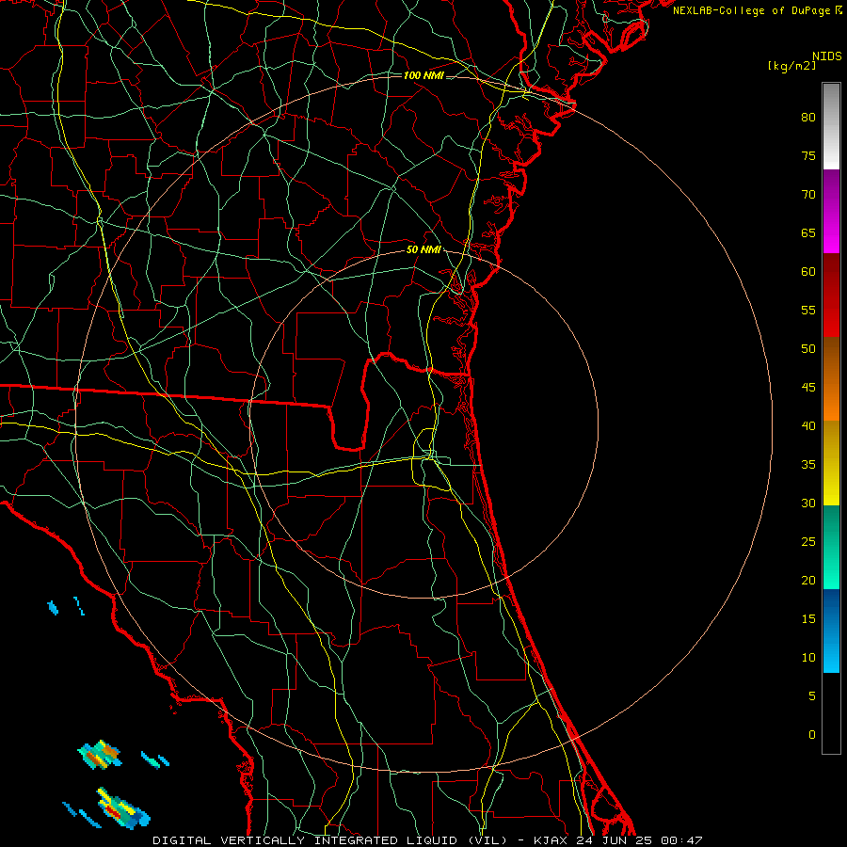This screenshot has width=847, height=847.
Task: Pick the black bottom segment of color bar
Action: coord(831,713)
